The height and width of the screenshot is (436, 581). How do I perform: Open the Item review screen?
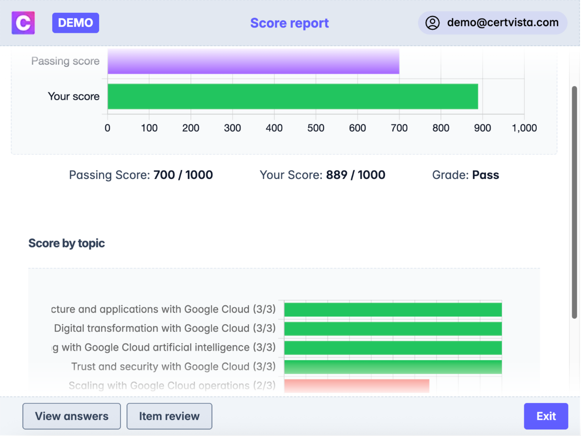[x=169, y=416]
